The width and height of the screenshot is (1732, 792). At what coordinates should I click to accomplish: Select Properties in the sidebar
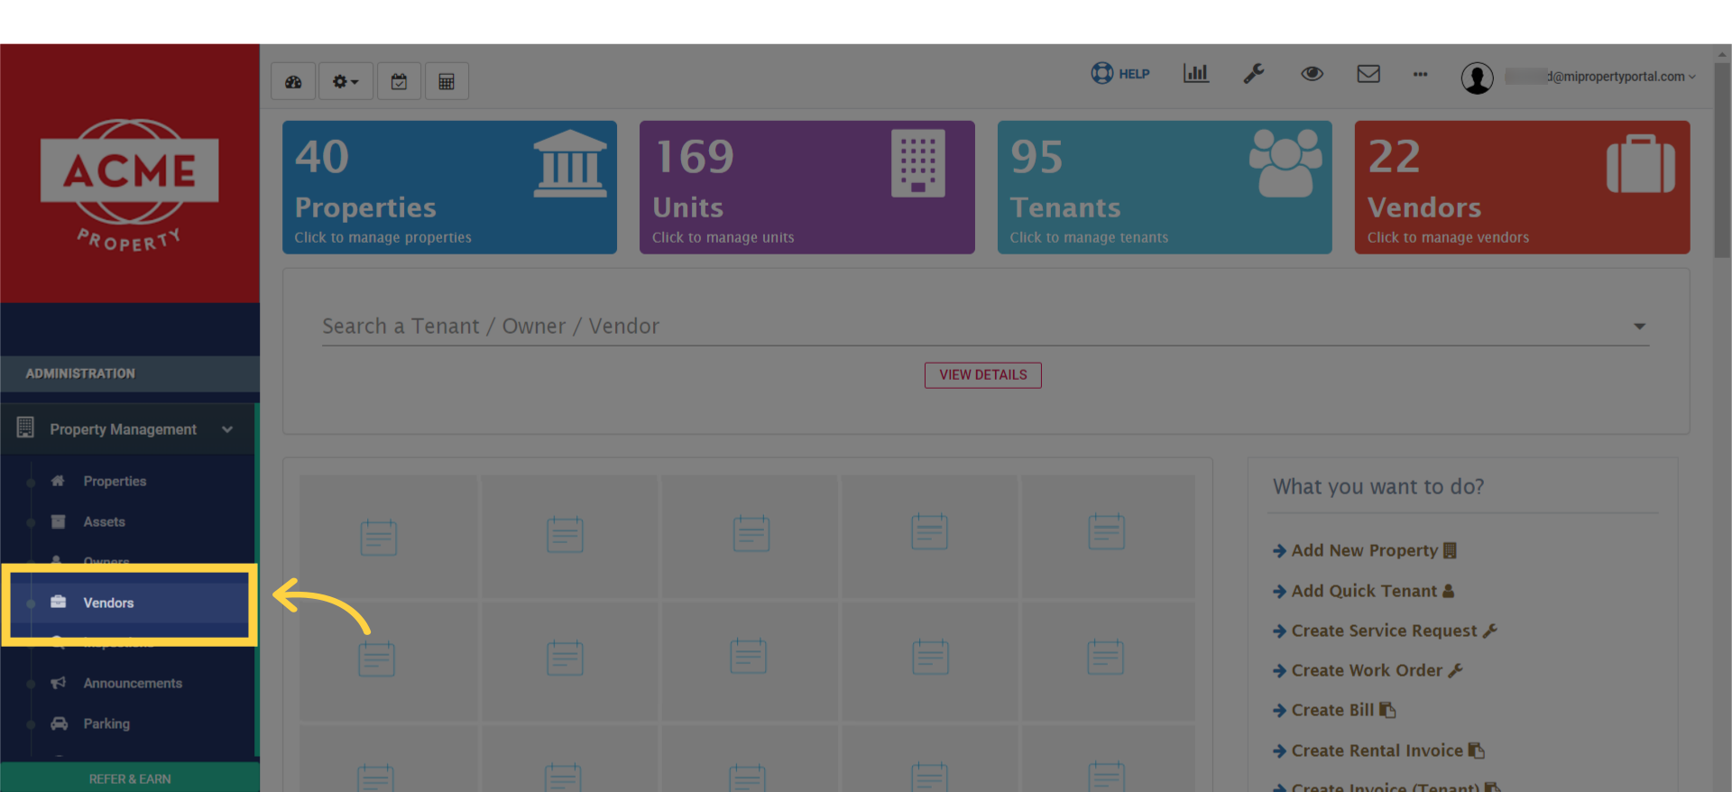click(x=115, y=482)
